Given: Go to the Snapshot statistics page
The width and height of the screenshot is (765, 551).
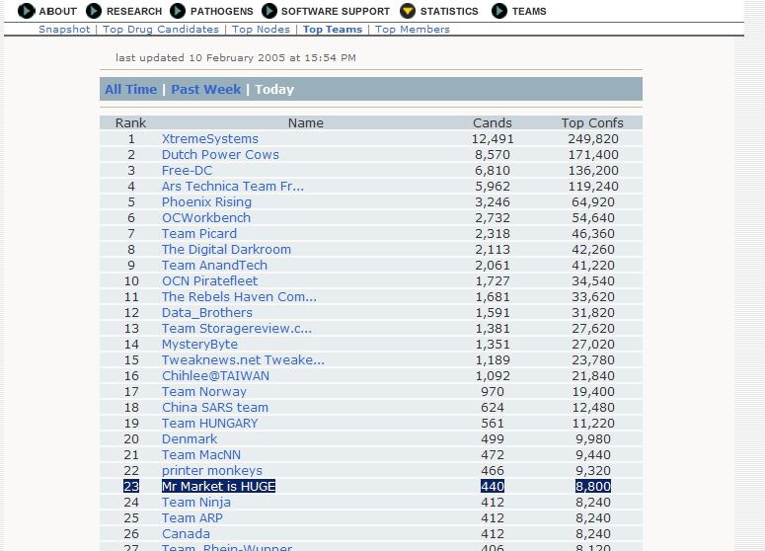Looking at the screenshot, I should click(x=64, y=30).
